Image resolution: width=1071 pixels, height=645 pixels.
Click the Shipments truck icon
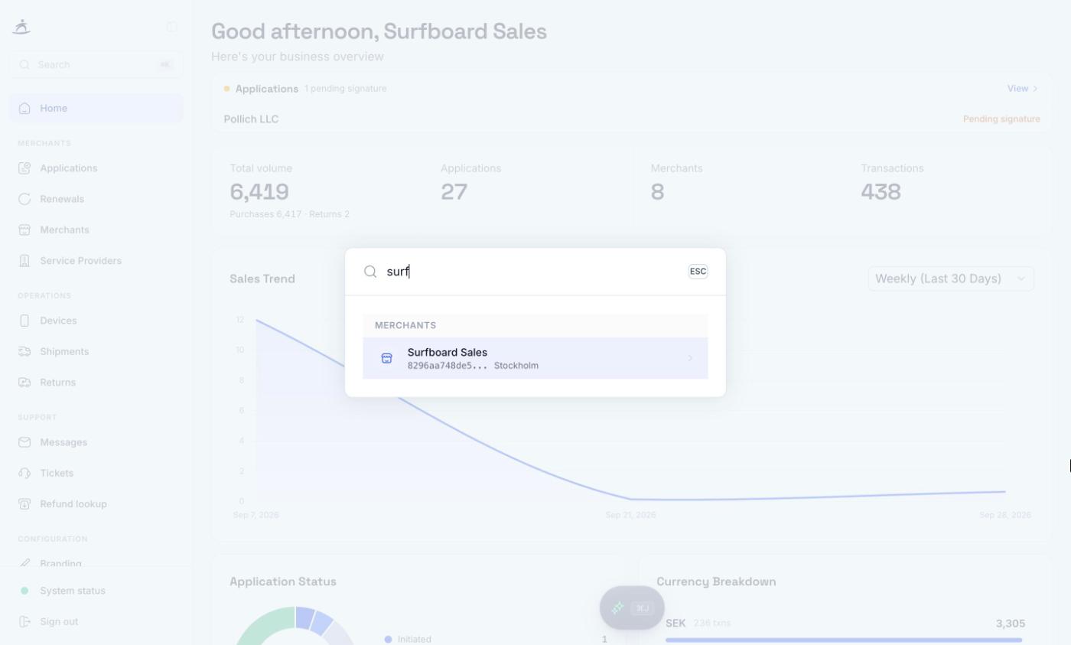pos(24,351)
